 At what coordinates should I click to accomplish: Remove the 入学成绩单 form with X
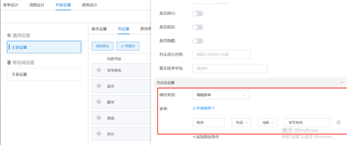[213, 108]
